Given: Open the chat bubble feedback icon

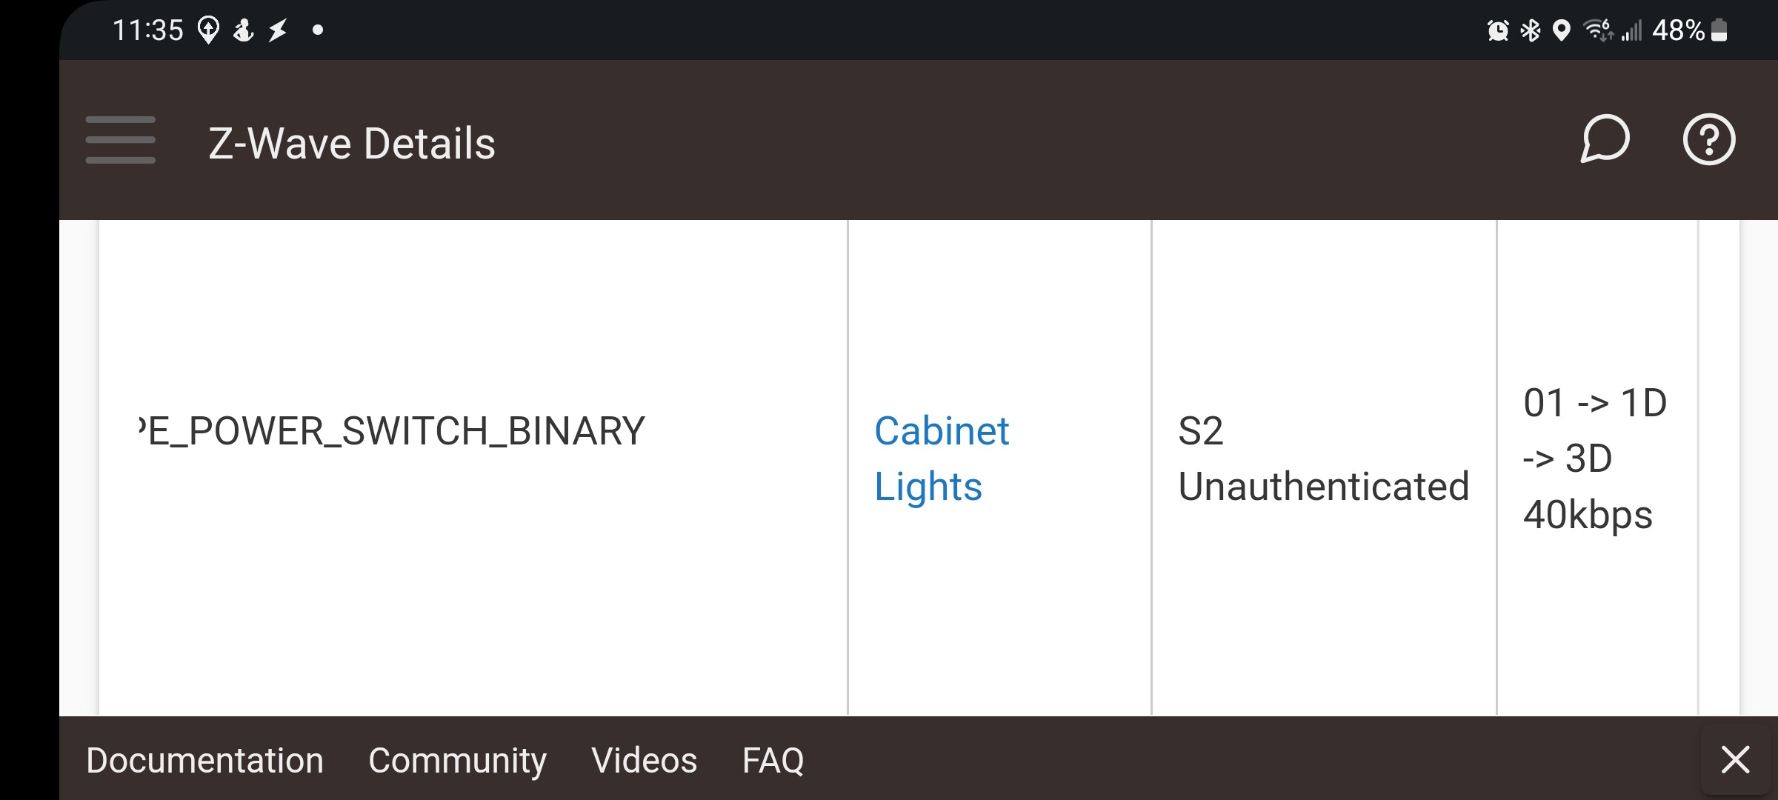Looking at the screenshot, I should pyautogui.click(x=1605, y=139).
